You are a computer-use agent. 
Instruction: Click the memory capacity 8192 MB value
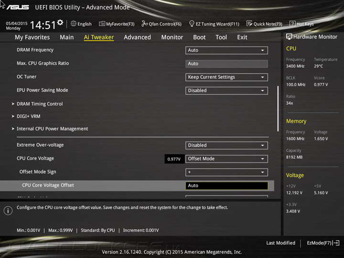[294, 157]
